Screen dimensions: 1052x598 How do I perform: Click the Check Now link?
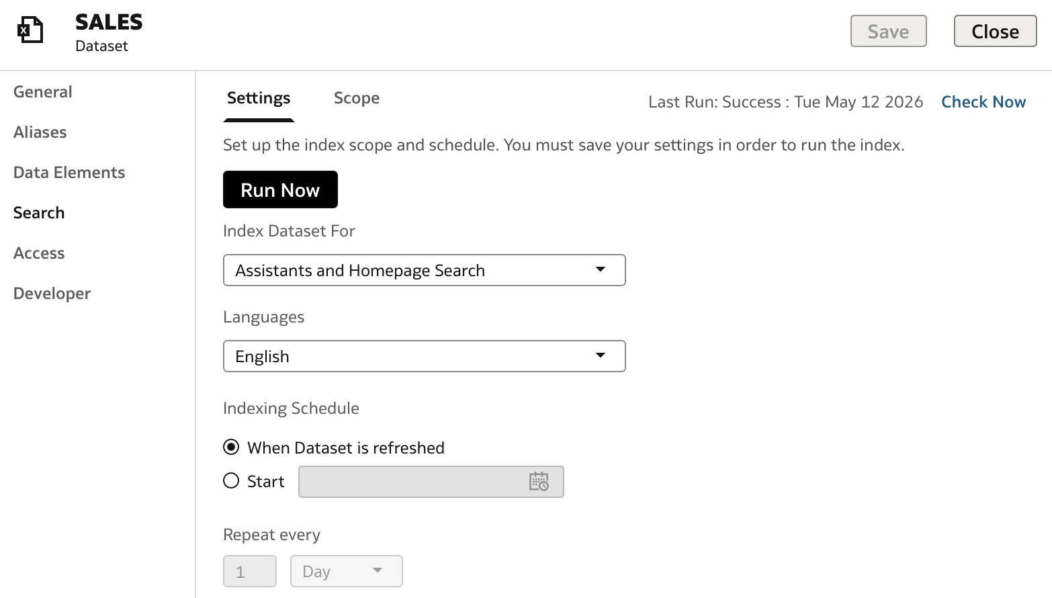983,102
